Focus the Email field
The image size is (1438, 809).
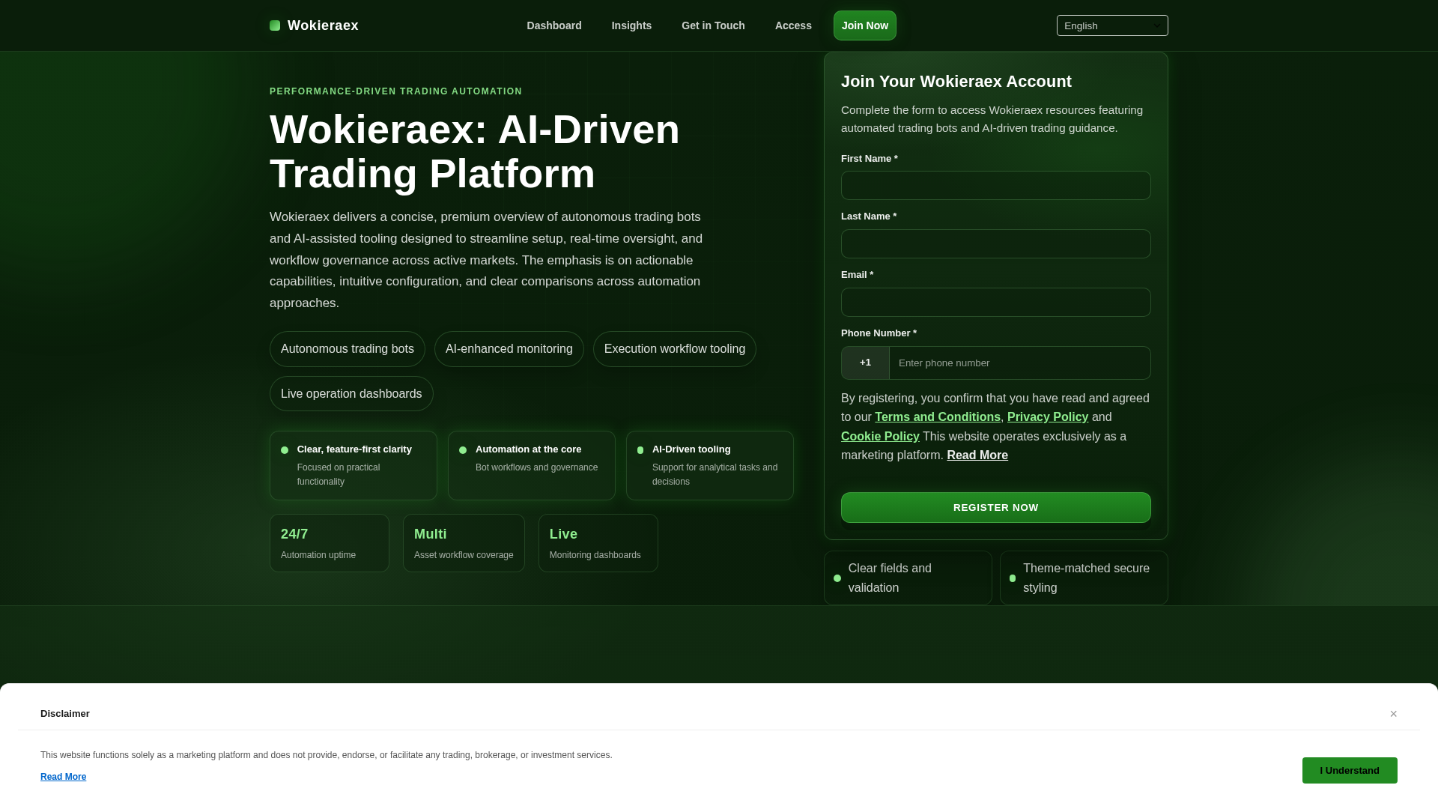[x=996, y=303]
